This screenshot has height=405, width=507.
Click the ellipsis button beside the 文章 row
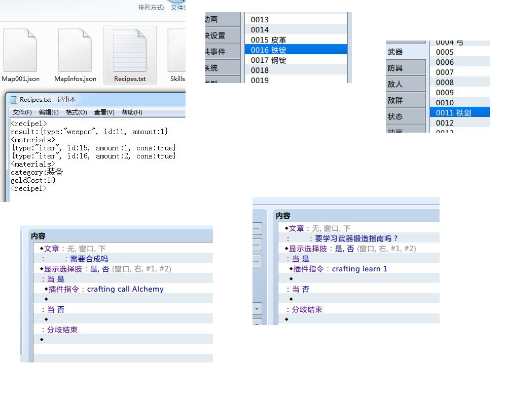tap(257, 228)
